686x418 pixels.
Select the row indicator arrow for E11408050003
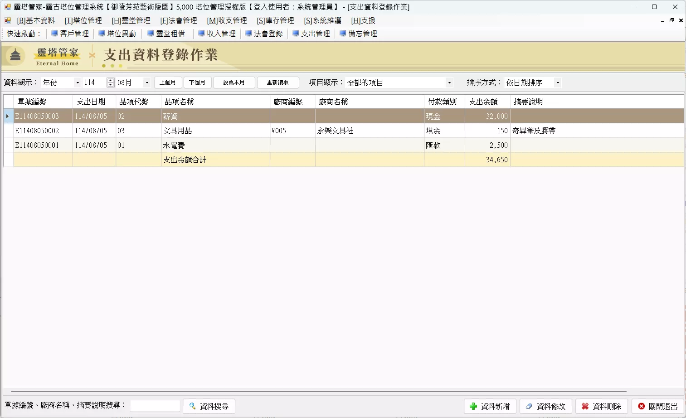pos(8,116)
